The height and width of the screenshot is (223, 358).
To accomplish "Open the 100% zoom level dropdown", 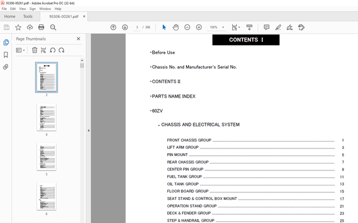I will [x=217, y=27].
